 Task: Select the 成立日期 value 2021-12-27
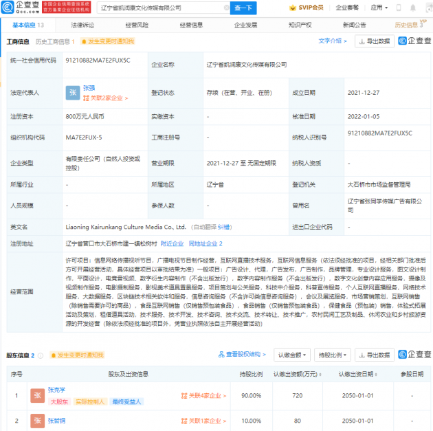pos(364,93)
